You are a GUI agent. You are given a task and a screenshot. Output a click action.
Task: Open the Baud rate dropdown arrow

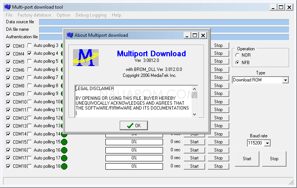click(x=267, y=143)
